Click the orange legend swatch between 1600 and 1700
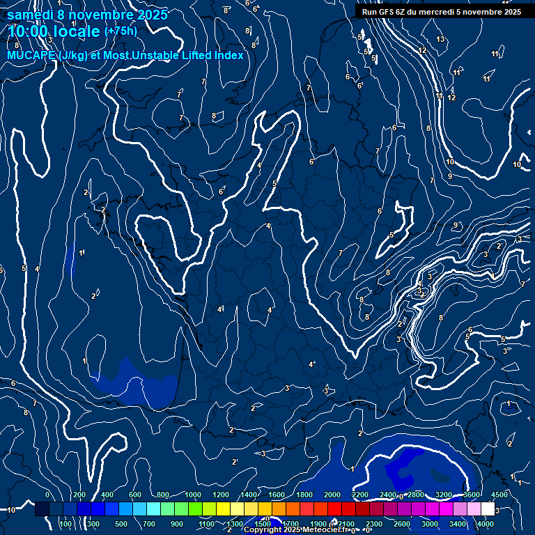 (279, 509)
